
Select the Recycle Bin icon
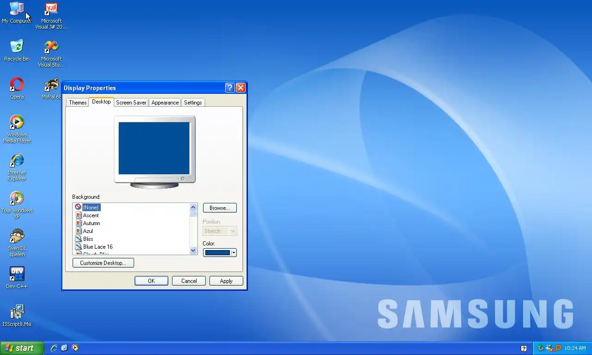17,50
